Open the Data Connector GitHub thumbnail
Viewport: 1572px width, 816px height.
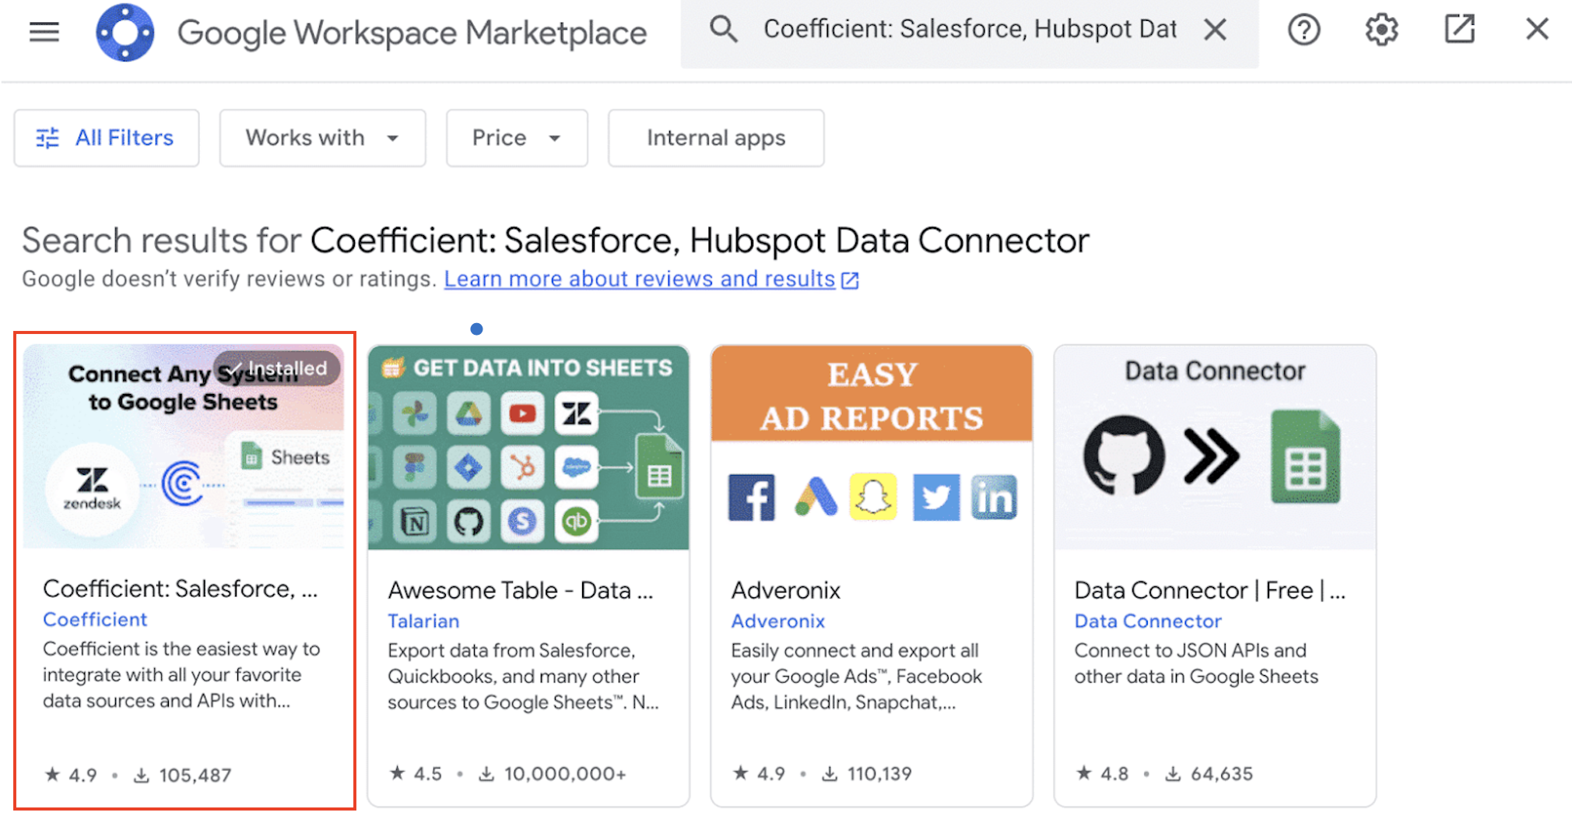(x=1215, y=448)
